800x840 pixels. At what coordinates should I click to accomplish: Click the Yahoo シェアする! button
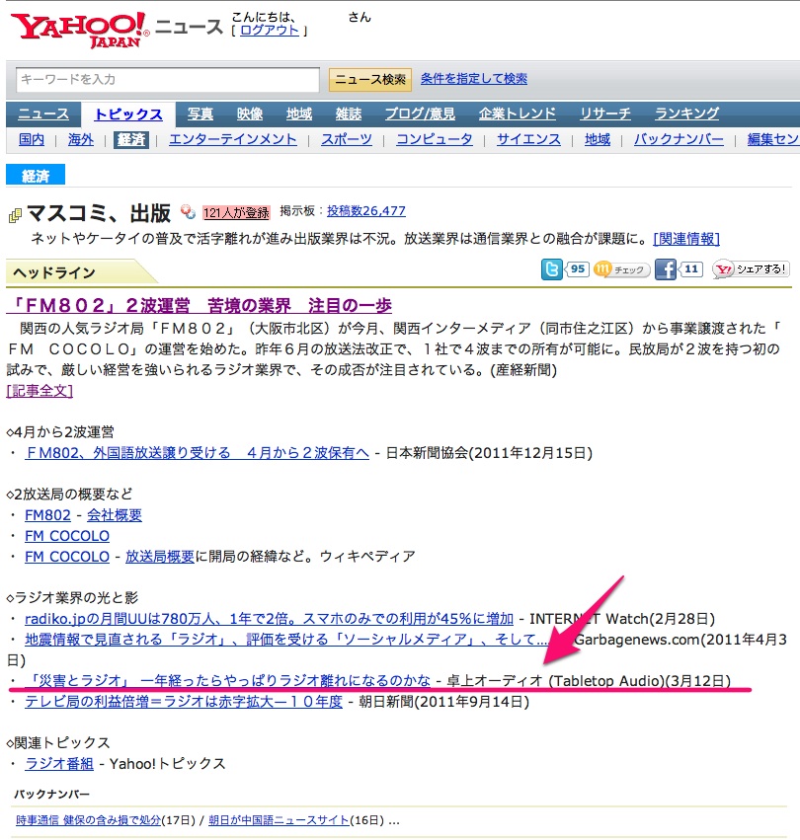751,269
